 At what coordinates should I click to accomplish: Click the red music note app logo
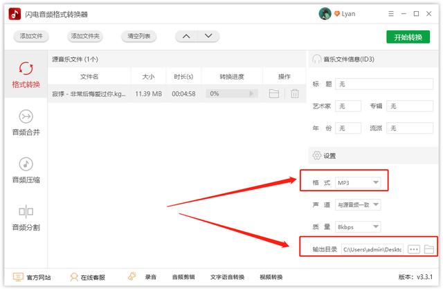click(15, 14)
